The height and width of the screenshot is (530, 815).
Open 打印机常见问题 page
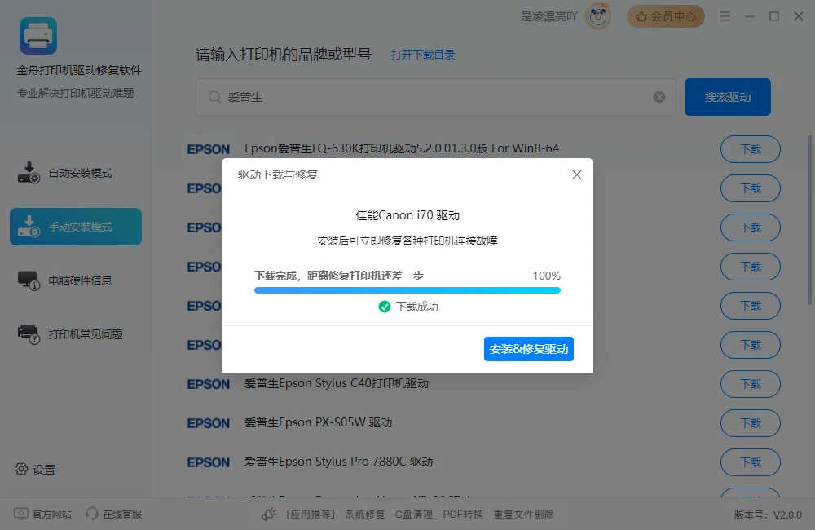[75, 334]
